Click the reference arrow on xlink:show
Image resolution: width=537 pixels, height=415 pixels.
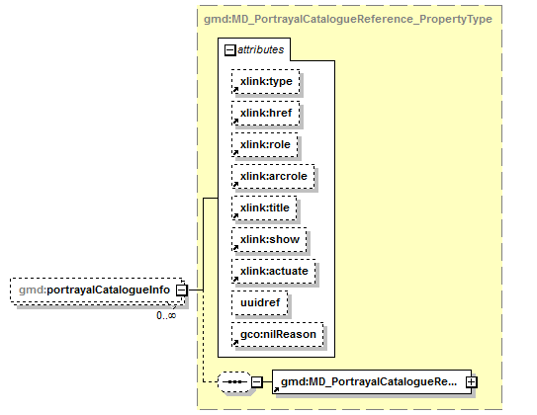pyautogui.click(x=235, y=248)
